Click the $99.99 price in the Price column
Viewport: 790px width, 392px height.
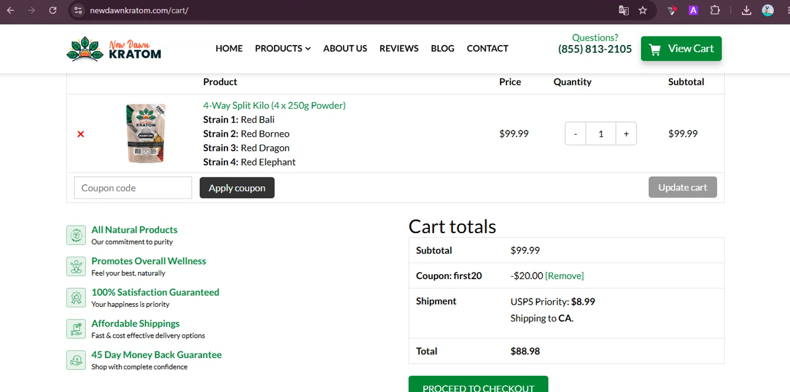(x=514, y=134)
